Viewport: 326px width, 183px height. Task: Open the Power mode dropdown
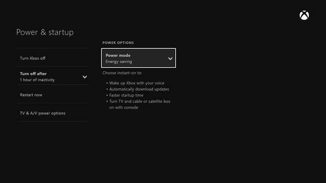pyautogui.click(x=139, y=58)
